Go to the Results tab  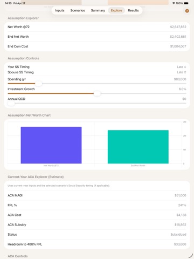click(133, 10)
